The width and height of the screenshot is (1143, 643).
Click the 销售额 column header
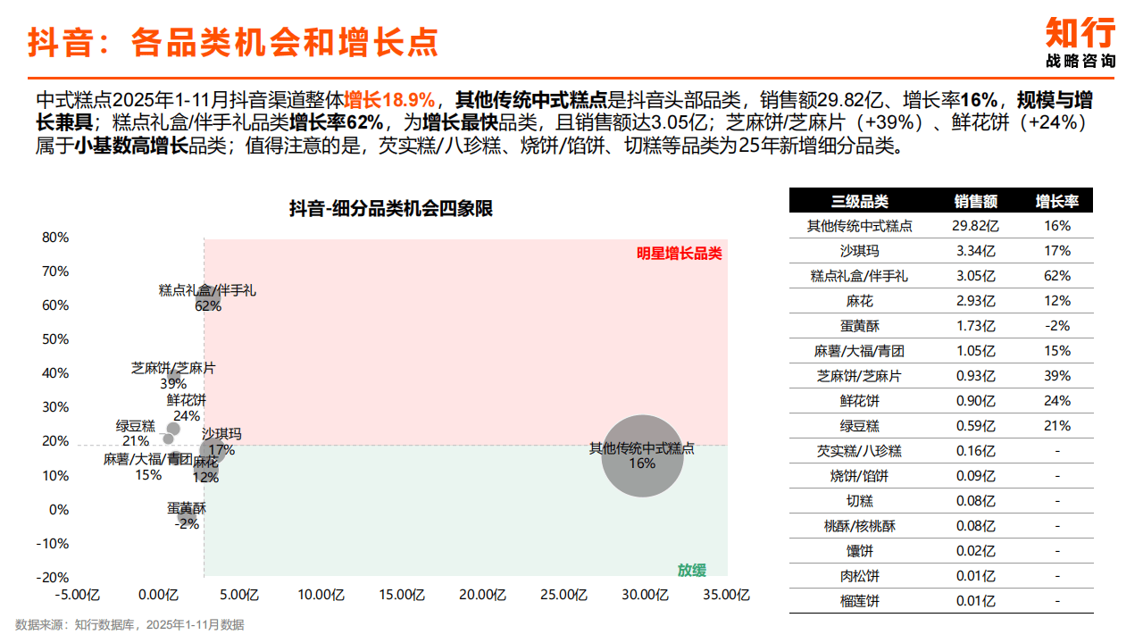coord(975,202)
